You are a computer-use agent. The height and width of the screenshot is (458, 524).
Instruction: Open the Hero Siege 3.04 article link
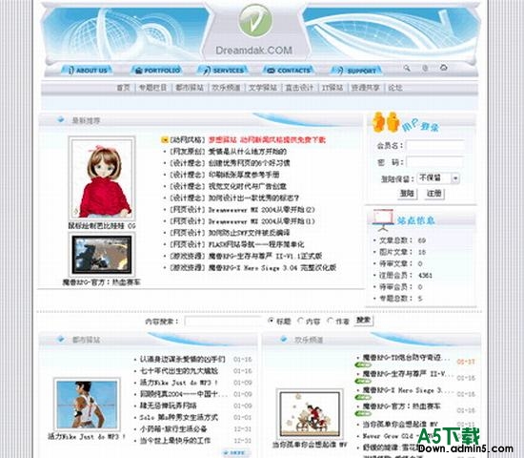pyautogui.click(x=272, y=268)
